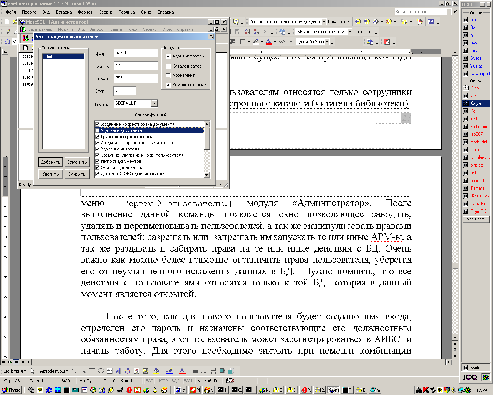Viewport: 493px width, 395px height.
Task: Open the Вставка menu in Word
Action: [x=64, y=12]
